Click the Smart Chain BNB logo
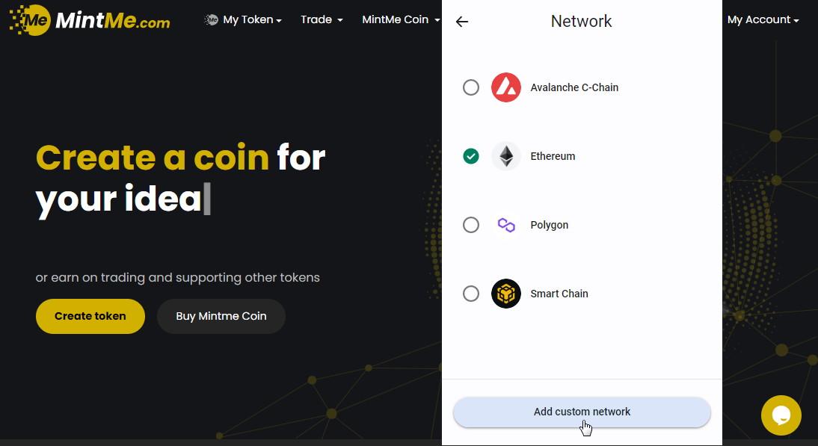Viewport: 818px width, 446px height. click(506, 294)
